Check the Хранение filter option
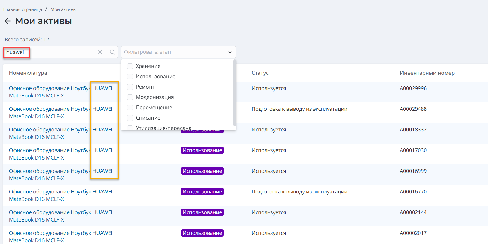This screenshot has height=244, width=488. [x=130, y=66]
